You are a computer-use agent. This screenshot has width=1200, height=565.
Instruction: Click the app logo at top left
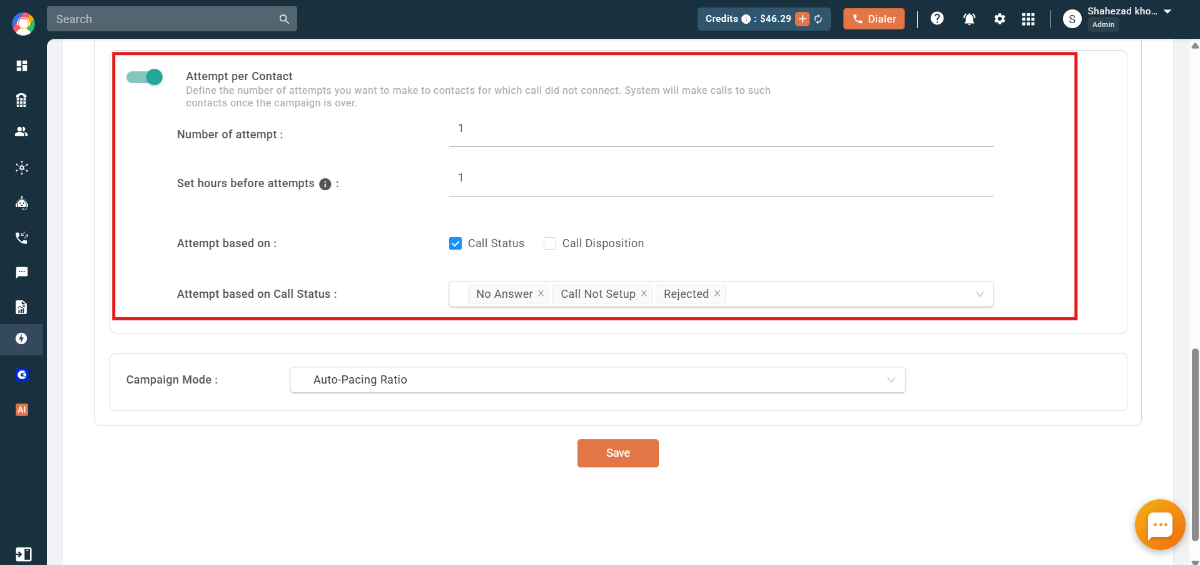pos(23,24)
